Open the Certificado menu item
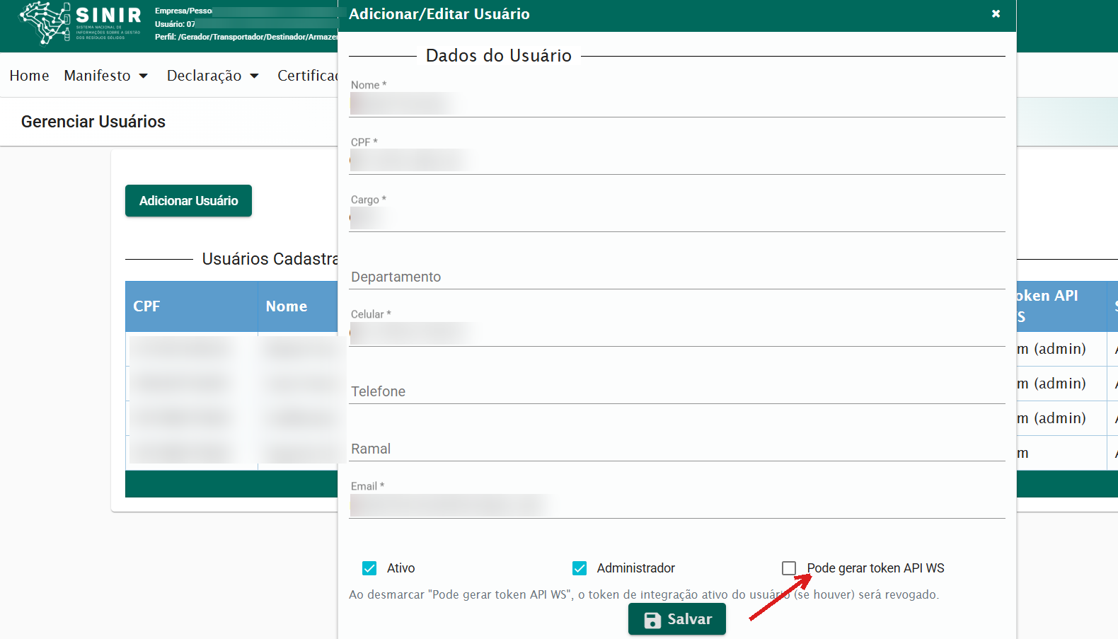 coord(307,76)
